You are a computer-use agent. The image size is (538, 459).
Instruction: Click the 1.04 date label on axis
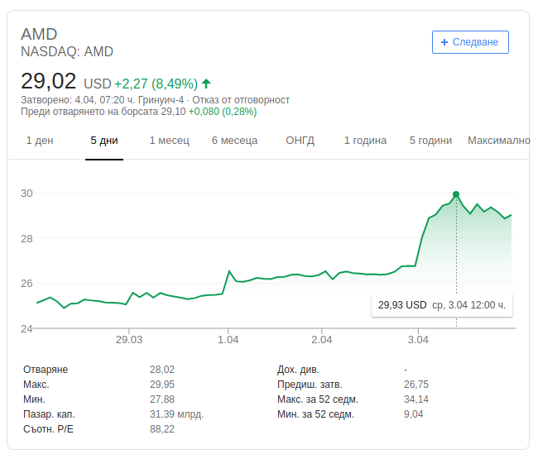(228, 340)
